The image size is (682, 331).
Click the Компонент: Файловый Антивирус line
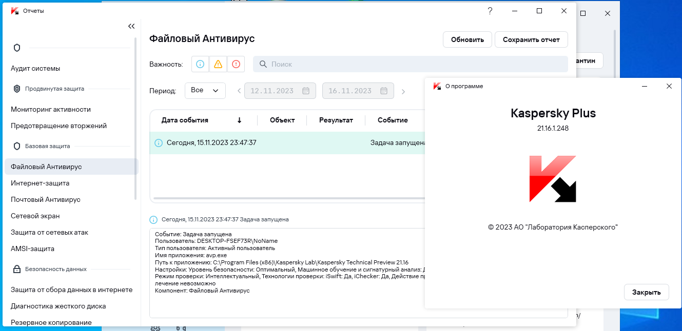point(202,291)
